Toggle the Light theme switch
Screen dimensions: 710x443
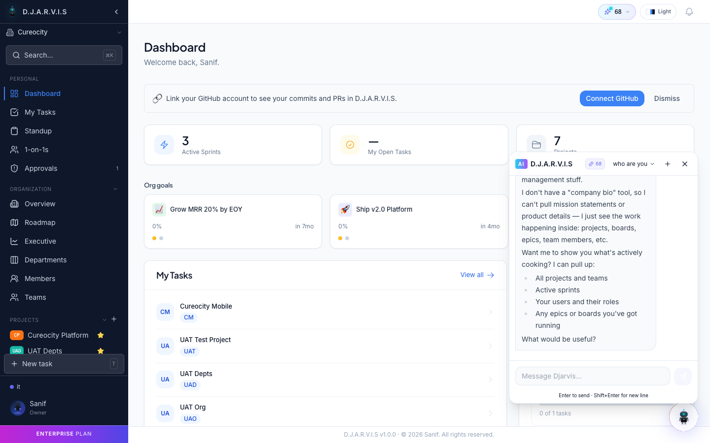click(658, 12)
